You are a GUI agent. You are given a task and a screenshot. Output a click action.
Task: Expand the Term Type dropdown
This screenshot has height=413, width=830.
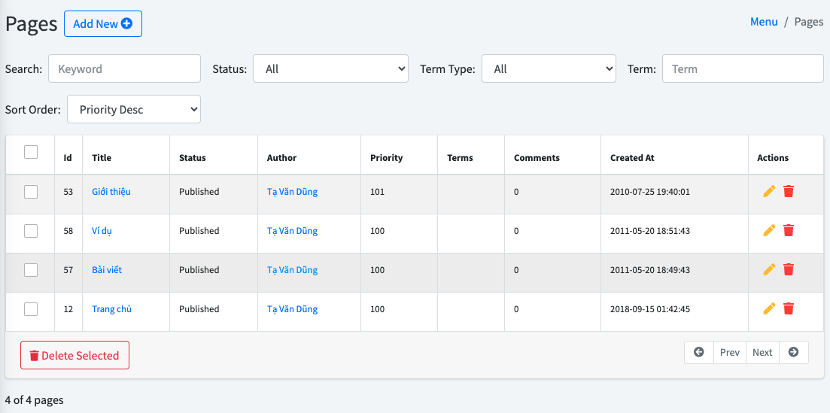click(x=549, y=69)
